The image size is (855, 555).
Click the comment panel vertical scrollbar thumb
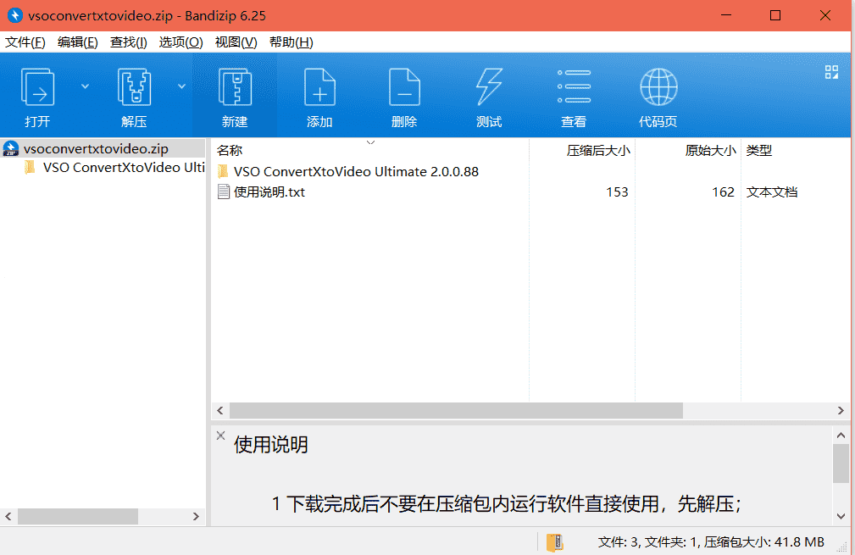coord(841,463)
